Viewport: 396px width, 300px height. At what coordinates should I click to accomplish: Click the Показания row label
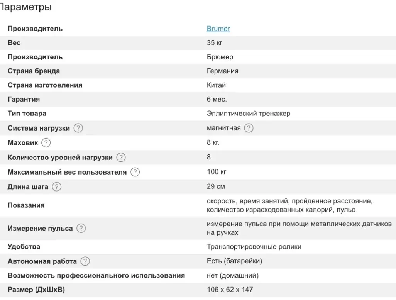click(26, 205)
